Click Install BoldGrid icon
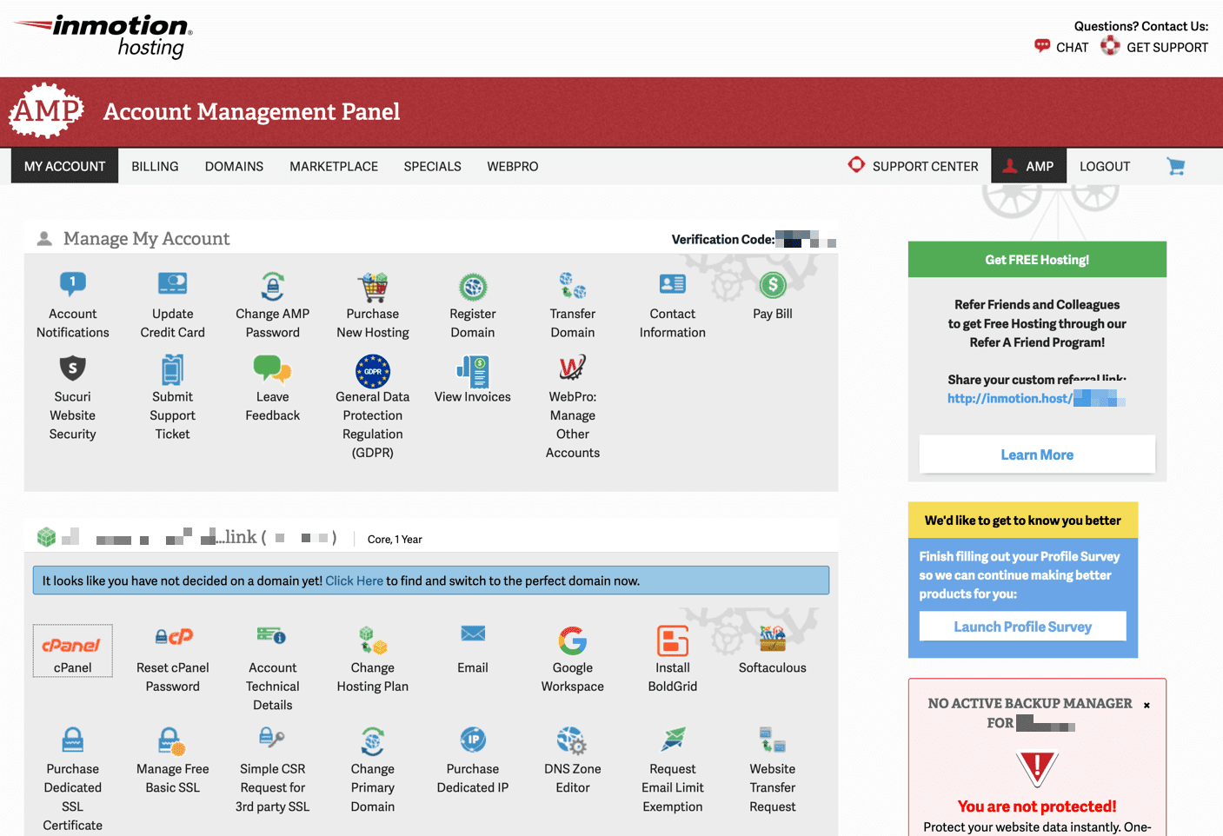Image resolution: width=1223 pixels, height=836 pixels. click(673, 640)
